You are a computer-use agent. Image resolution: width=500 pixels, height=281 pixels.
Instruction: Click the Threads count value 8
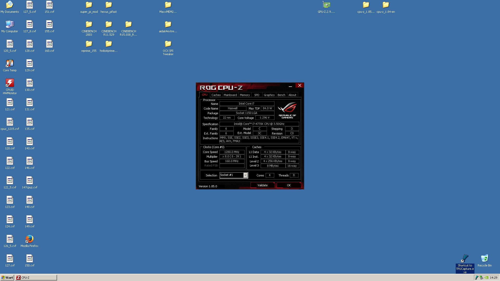point(294,175)
